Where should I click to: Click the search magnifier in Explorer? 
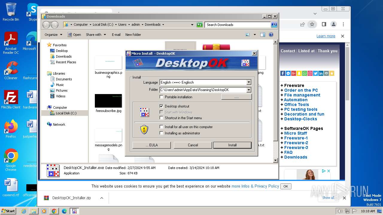[x=274, y=25]
